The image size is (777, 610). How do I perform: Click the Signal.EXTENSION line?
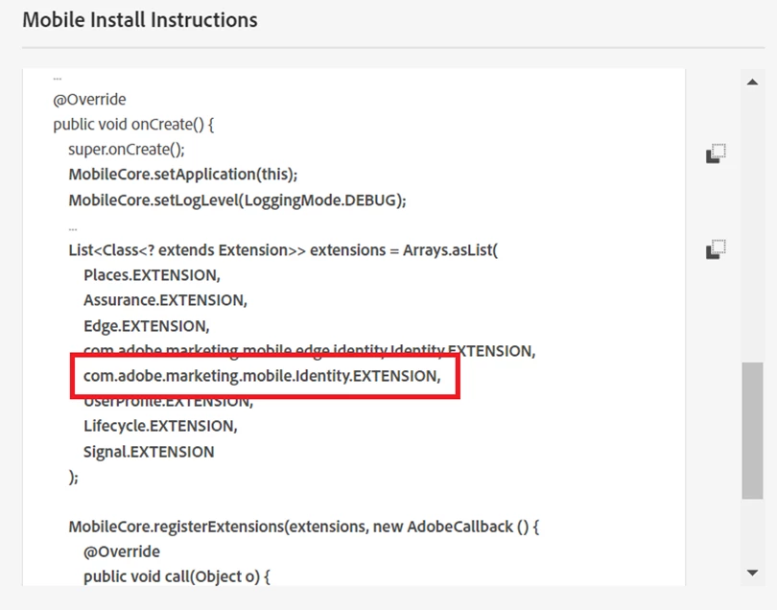[149, 452]
